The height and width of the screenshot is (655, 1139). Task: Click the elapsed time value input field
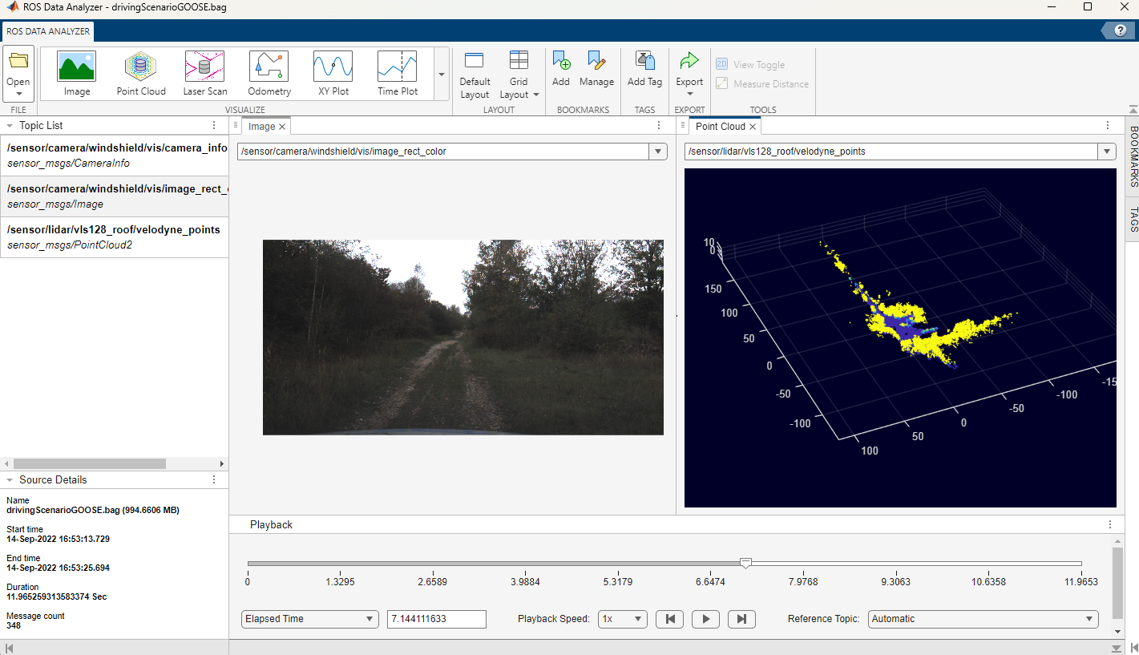tap(436, 619)
